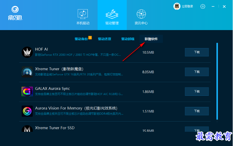Click the 立即登录 login link
Image resolution: width=234 pixels, height=146 pixels.
187,7
